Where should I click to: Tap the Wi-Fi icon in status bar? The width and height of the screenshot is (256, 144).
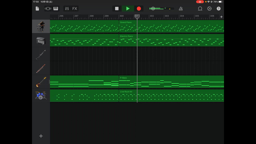[x=209, y=2]
